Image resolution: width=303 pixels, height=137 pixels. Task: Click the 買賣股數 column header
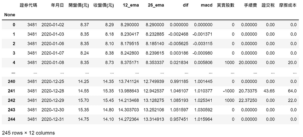tap(226, 5)
